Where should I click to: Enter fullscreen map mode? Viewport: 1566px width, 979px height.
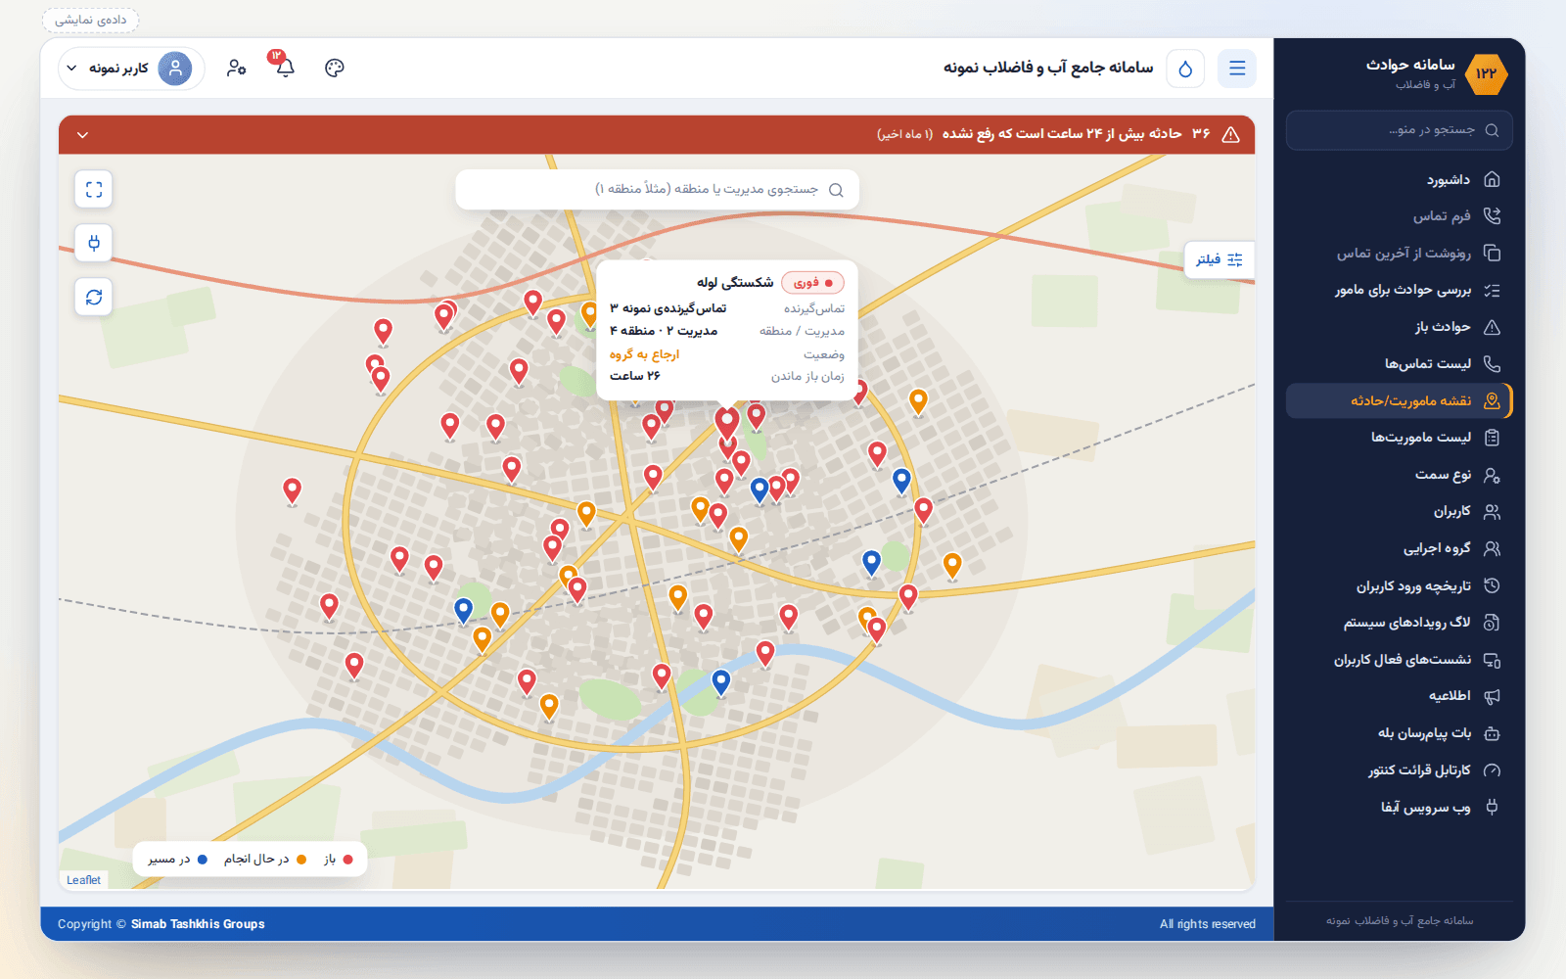94,189
